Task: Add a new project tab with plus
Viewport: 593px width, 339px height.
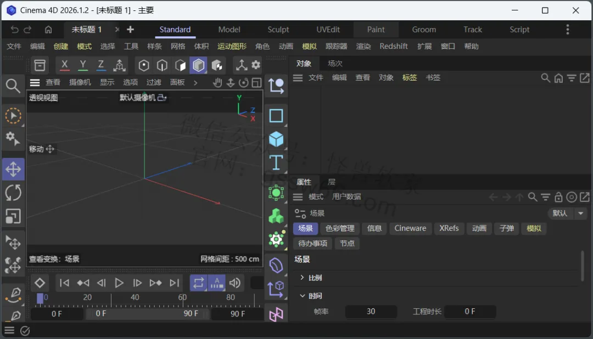Action: [131, 30]
